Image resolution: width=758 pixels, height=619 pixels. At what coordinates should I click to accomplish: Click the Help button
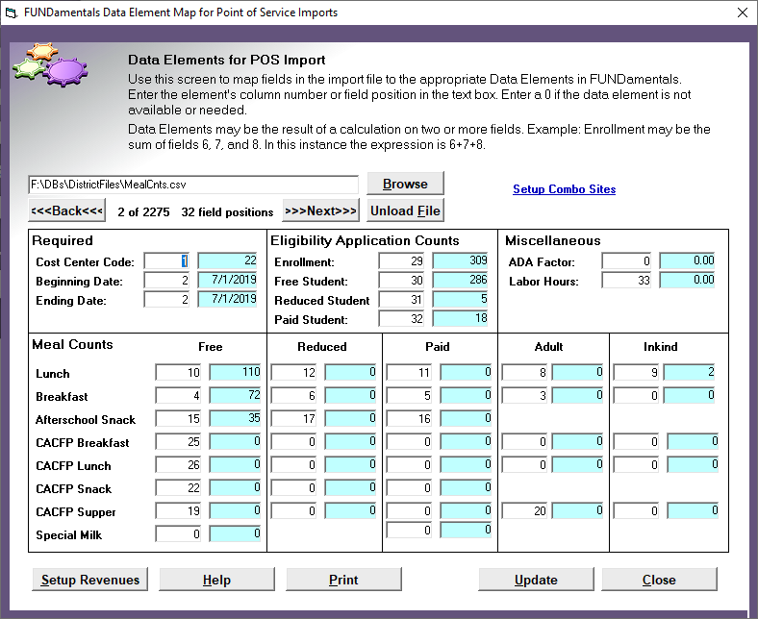216,580
